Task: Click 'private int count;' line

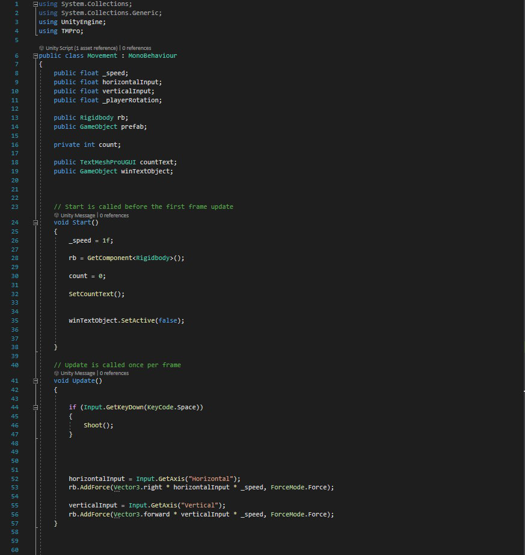Action: [x=87, y=144]
